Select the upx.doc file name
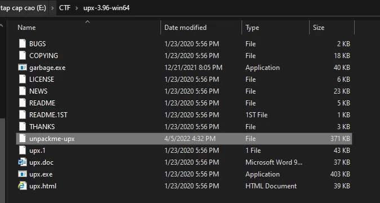The width and height of the screenshot is (380, 203). click(42, 162)
